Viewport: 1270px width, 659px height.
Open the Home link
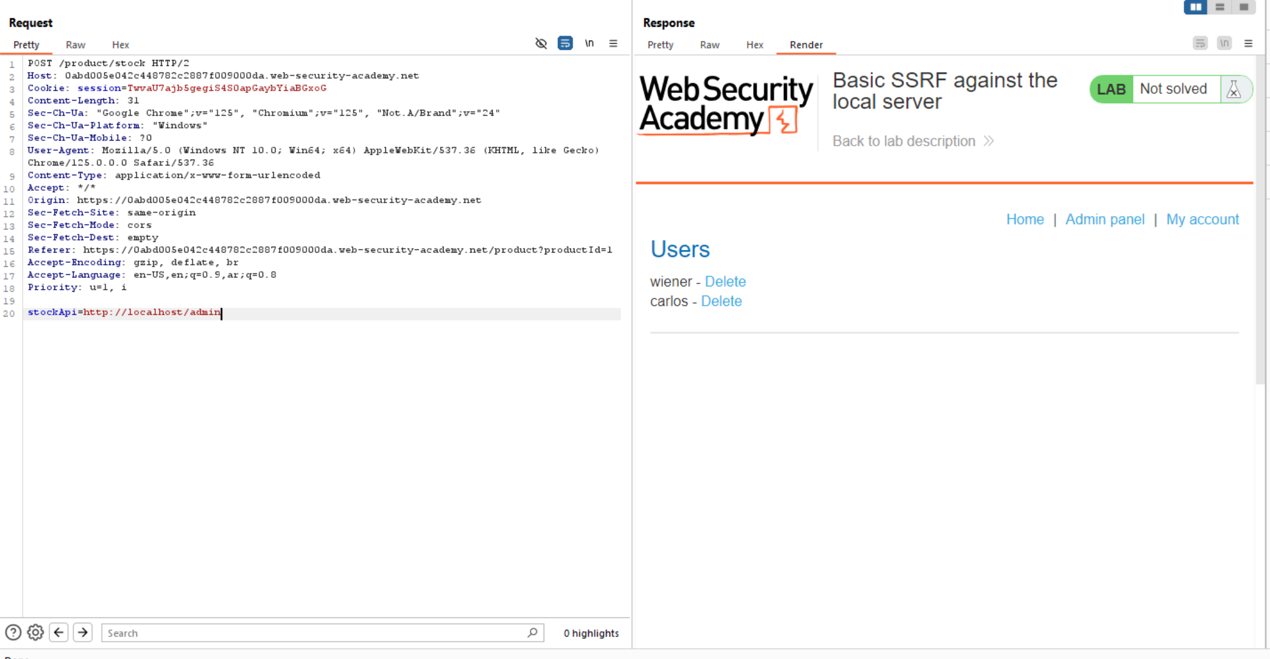pyautogui.click(x=1025, y=219)
